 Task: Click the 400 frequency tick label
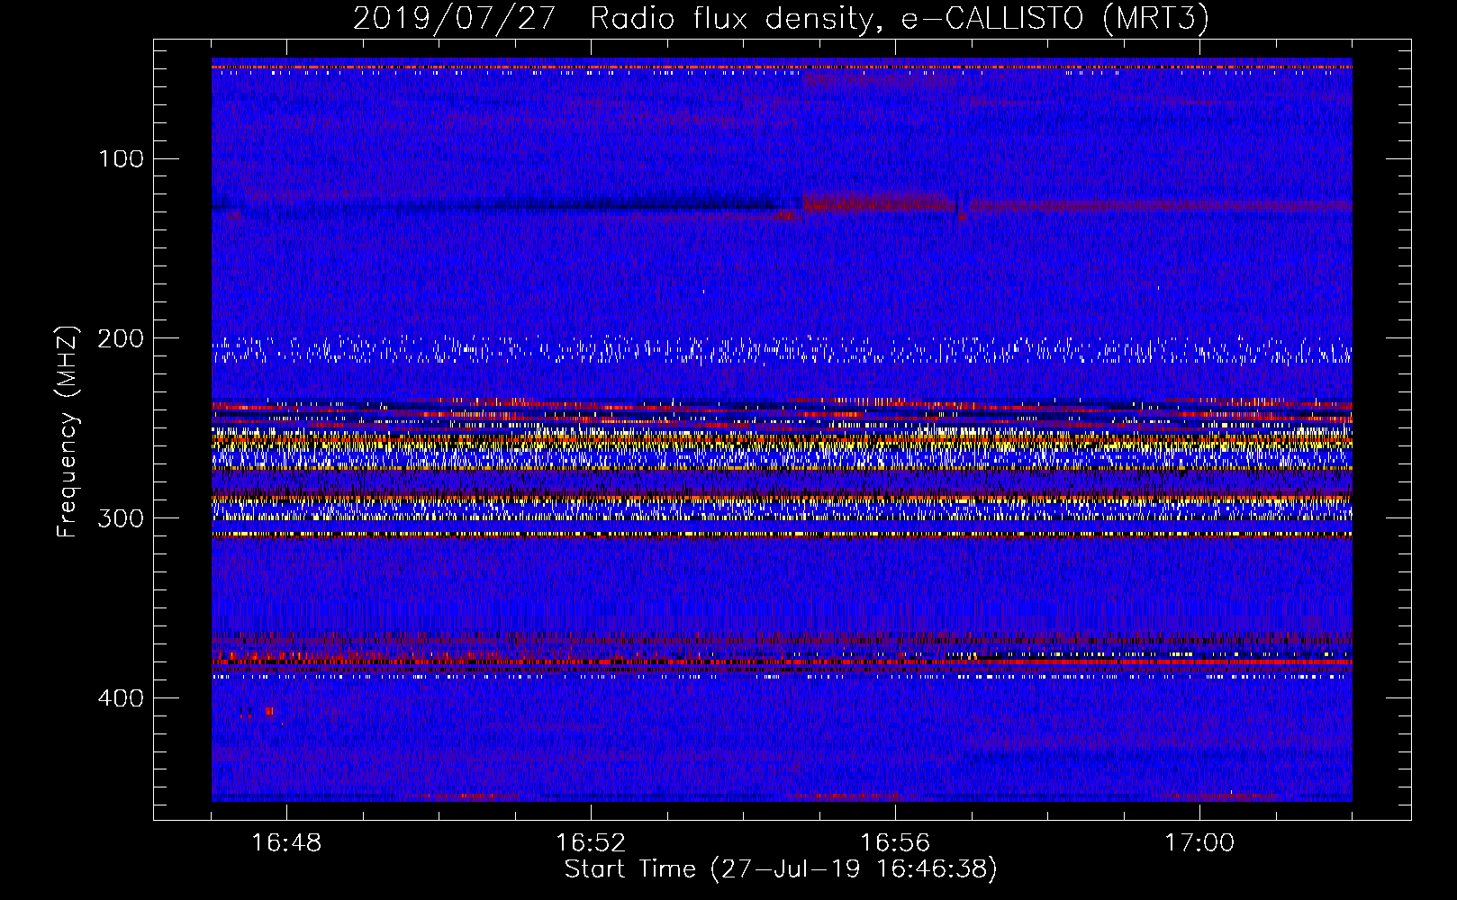point(122,698)
